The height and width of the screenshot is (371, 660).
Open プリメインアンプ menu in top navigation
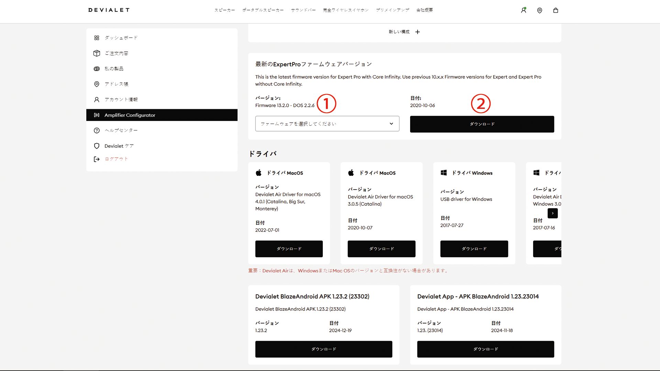[x=393, y=10]
